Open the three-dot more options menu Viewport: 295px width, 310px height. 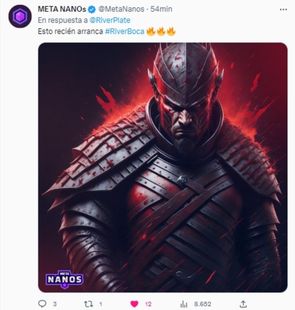coord(283,9)
